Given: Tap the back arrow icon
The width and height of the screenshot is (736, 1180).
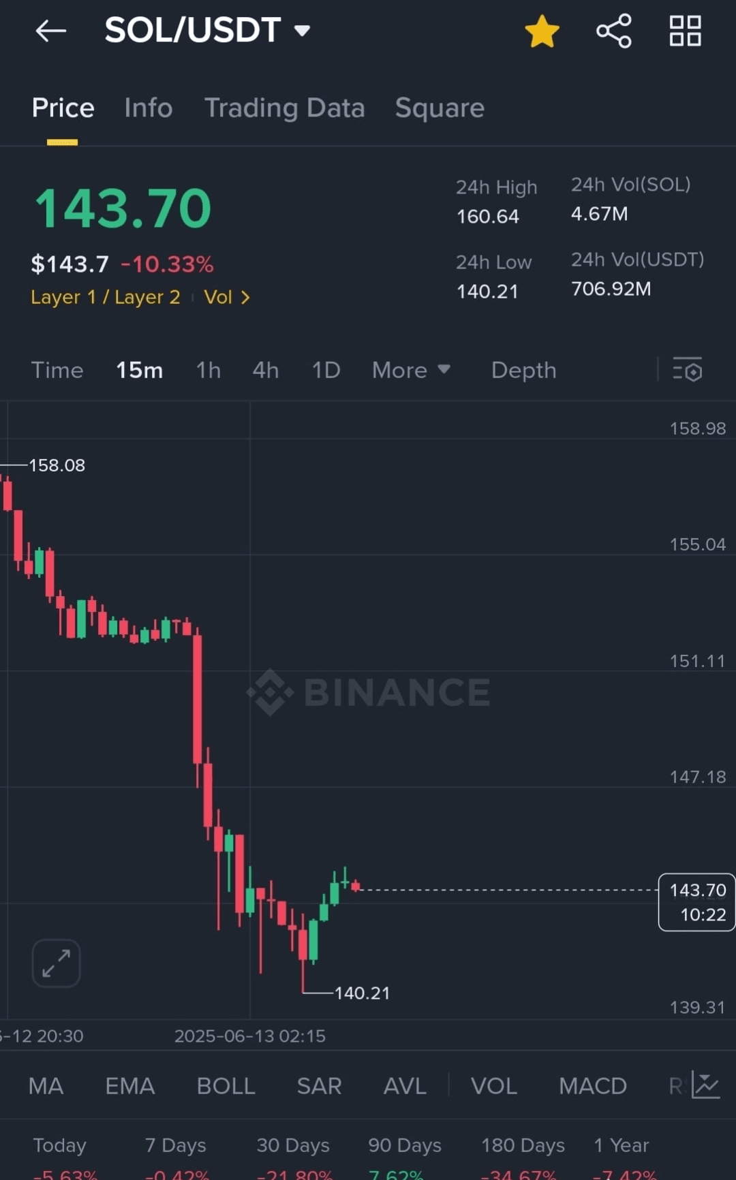Looking at the screenshot, I should click(51, 31).
